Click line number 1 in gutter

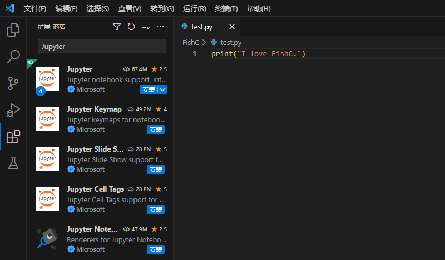(x=195, y=53)
